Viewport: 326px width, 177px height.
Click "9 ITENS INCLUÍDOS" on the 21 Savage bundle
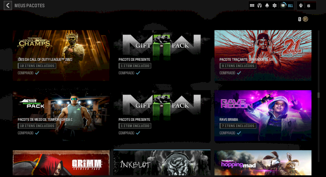238,66
